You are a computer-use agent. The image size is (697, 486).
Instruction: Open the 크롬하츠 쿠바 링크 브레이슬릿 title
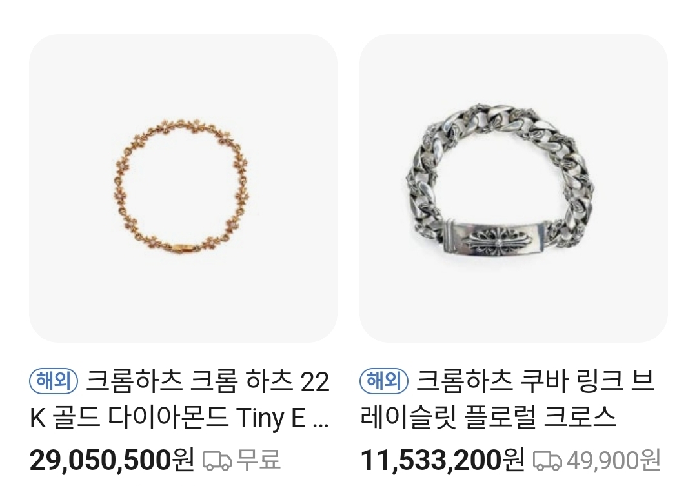507,400
